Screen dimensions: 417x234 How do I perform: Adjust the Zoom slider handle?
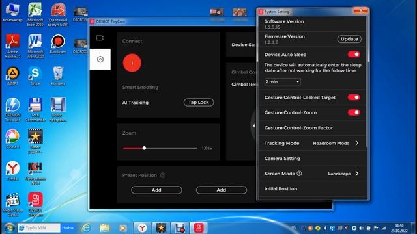144,148
